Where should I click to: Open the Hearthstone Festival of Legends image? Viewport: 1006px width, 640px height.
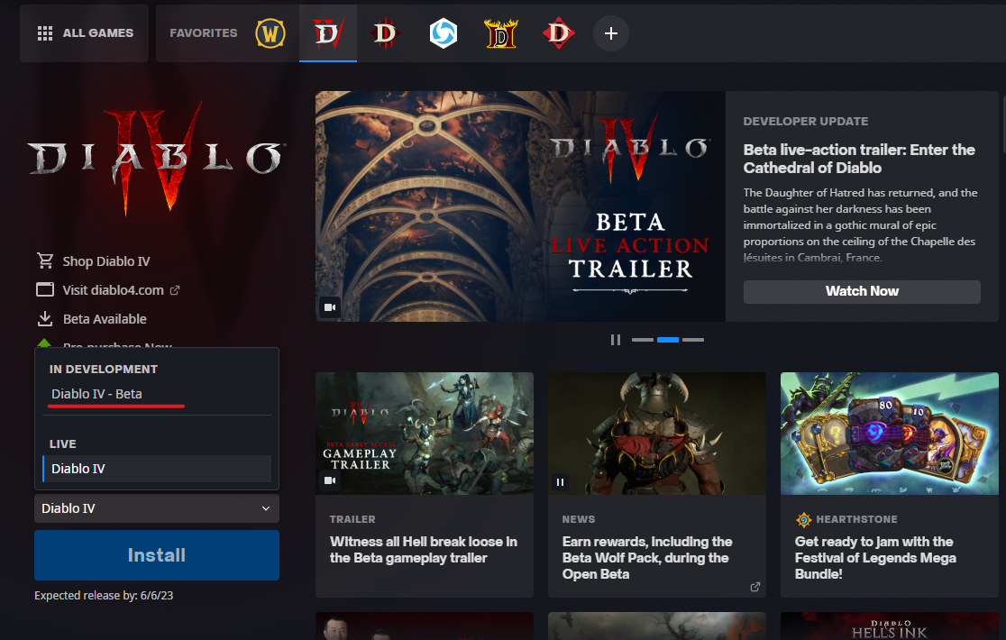click(889, 434)
